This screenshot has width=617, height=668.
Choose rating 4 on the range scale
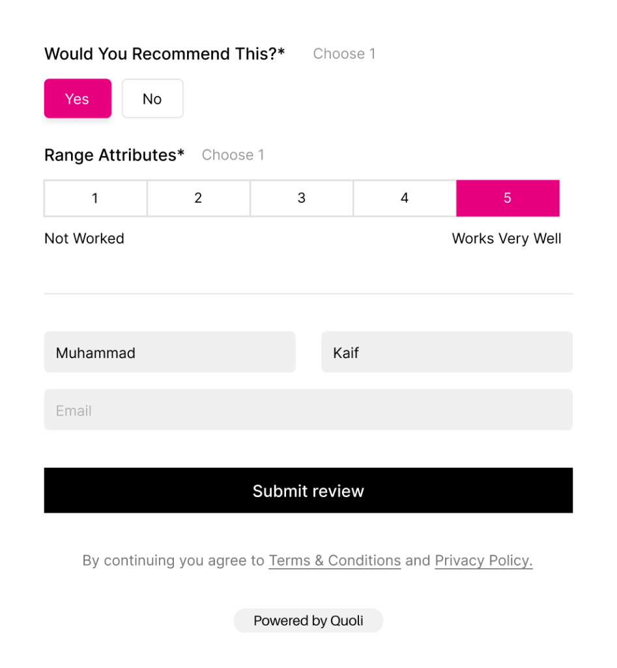pos(405,198)
